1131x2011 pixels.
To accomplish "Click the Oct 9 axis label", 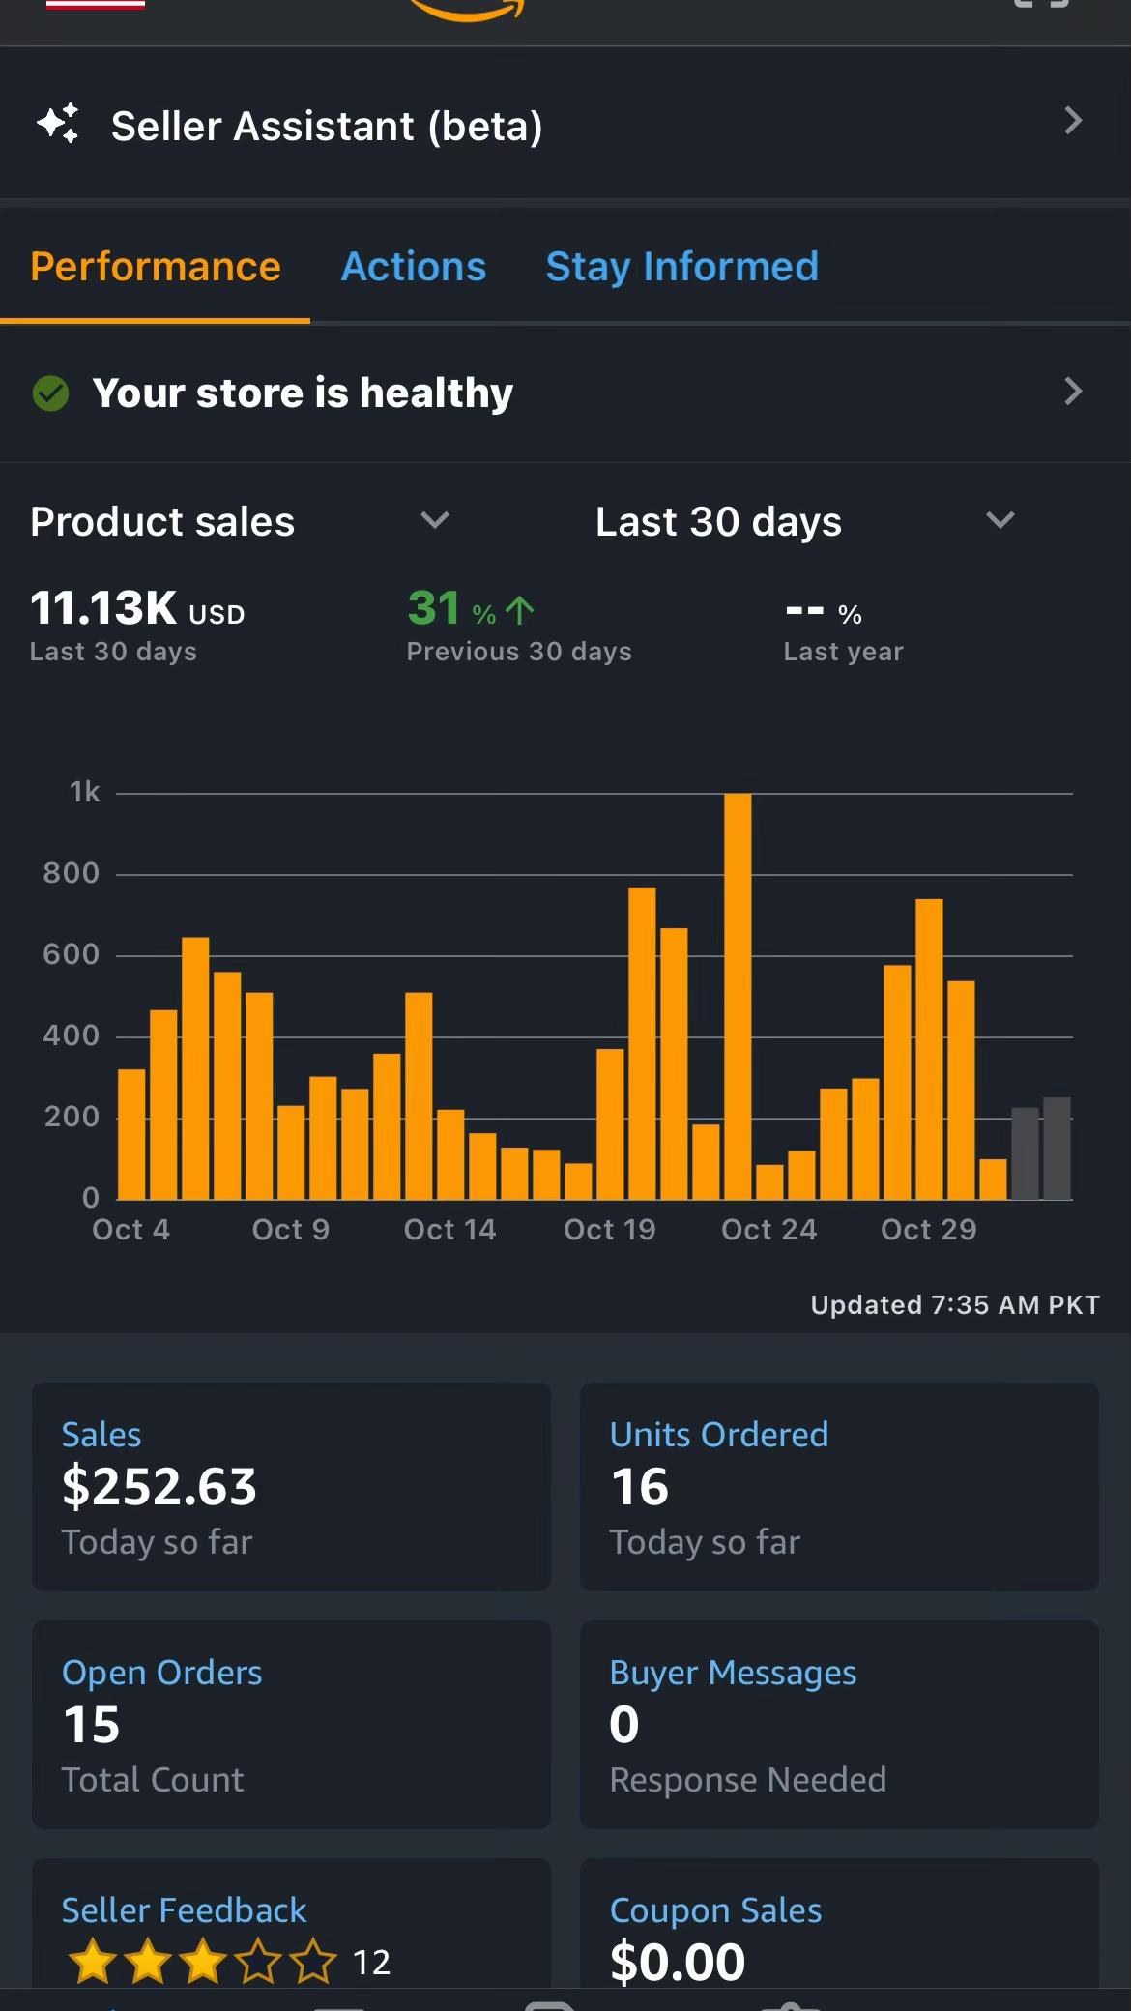I will [290, 1230].
